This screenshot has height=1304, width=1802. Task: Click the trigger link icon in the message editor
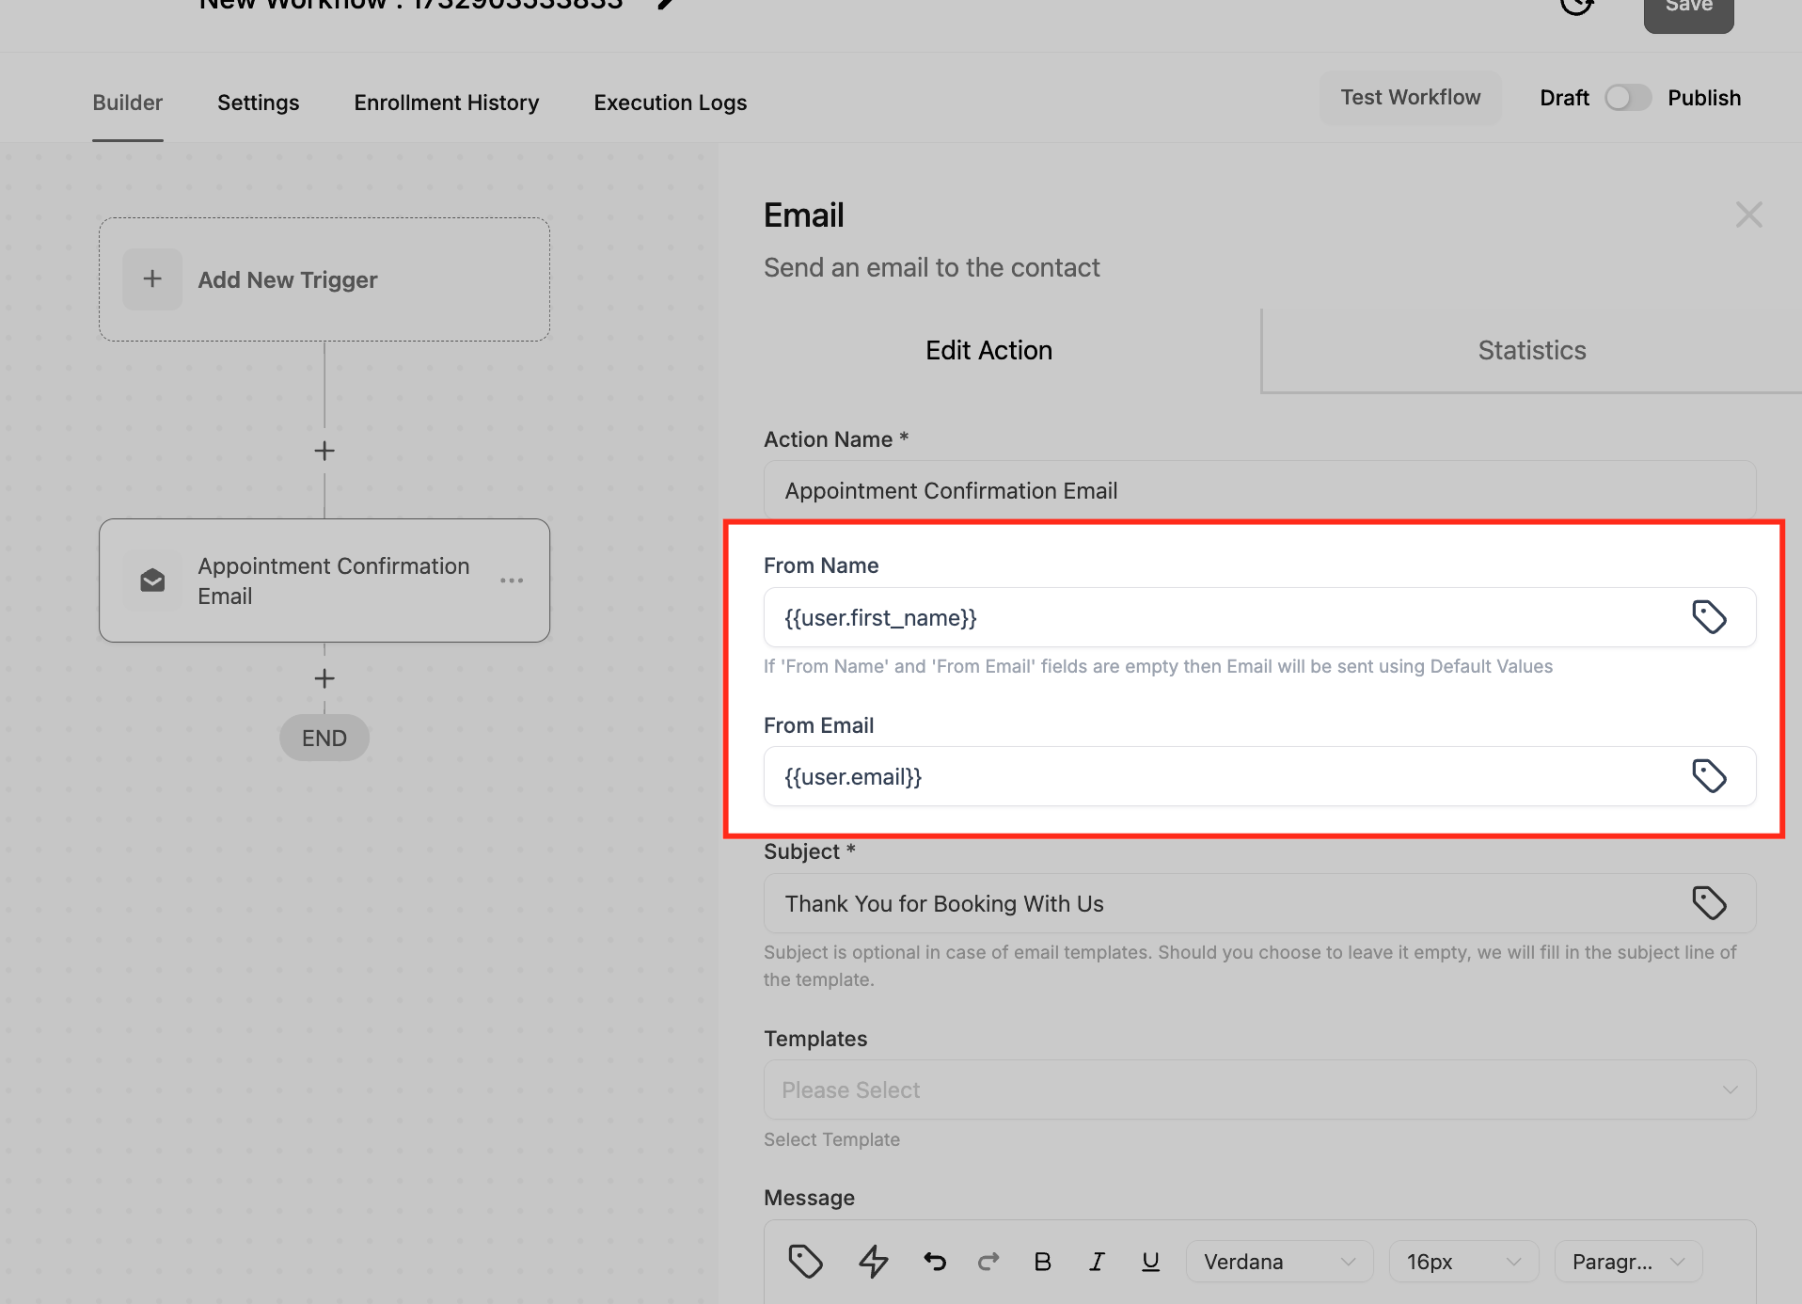click(873, 1261)
